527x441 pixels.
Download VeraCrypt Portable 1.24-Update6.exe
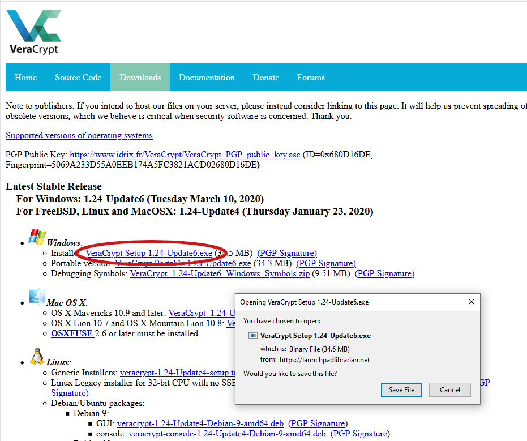[183, 263]
